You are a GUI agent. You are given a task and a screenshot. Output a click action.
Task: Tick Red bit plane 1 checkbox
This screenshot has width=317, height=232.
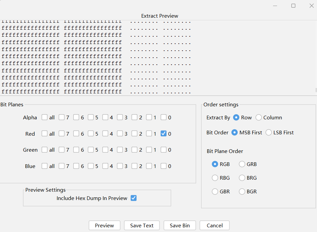149,134
